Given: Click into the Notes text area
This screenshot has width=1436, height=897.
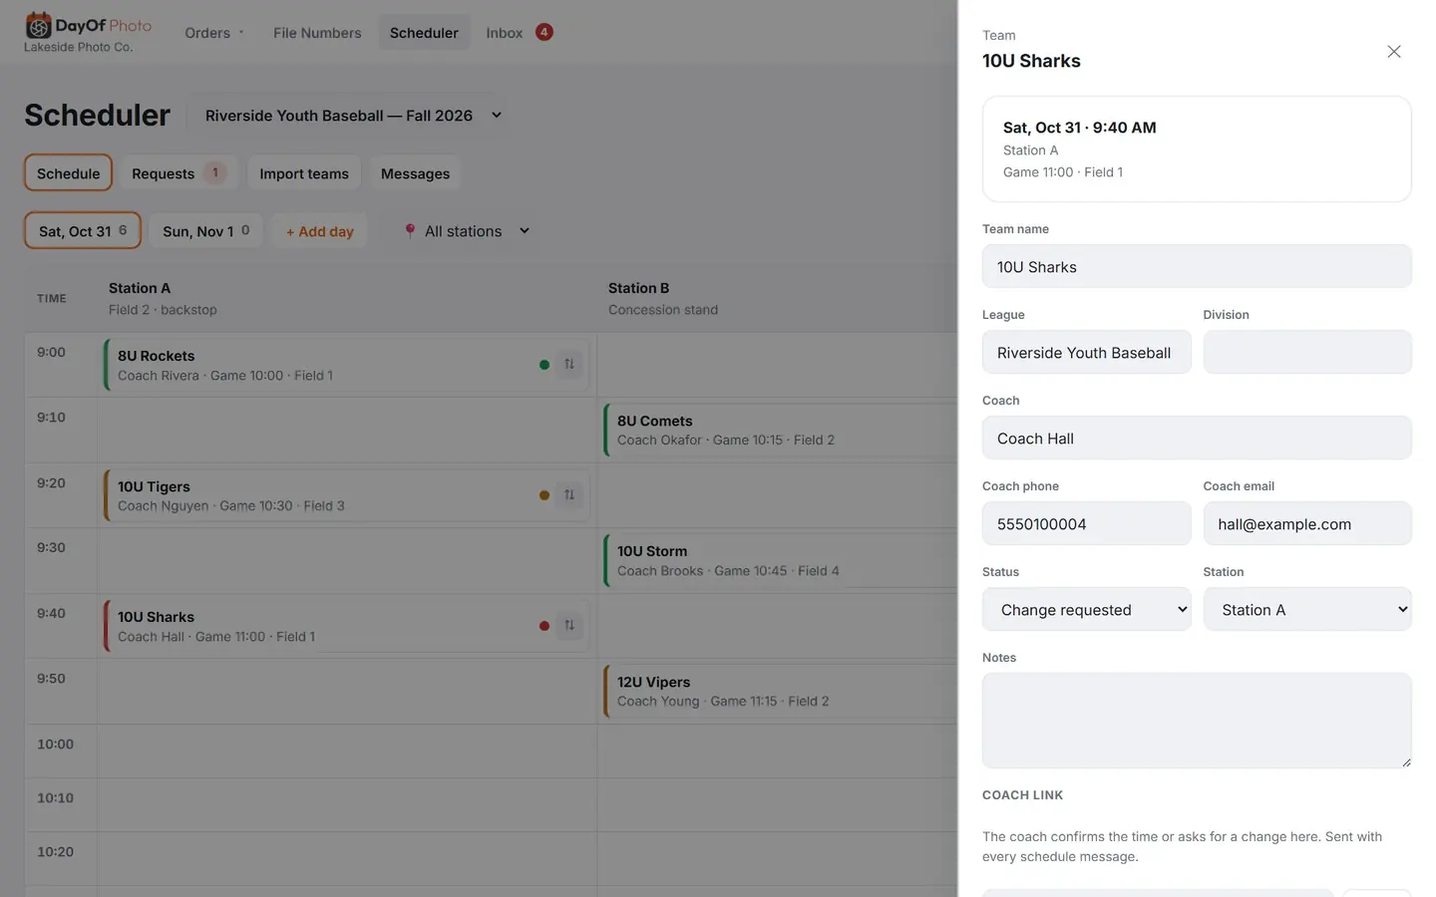Looking at the screenshot, I should tap(1197, 720).
